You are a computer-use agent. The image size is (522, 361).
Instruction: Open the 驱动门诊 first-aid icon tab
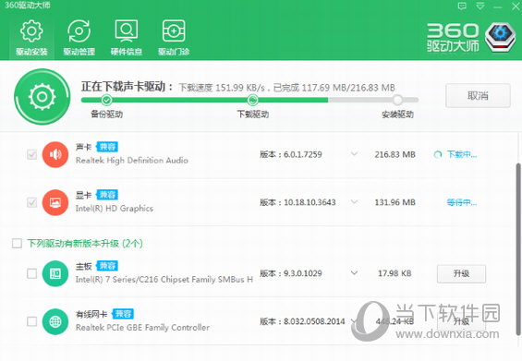(174, 38)
